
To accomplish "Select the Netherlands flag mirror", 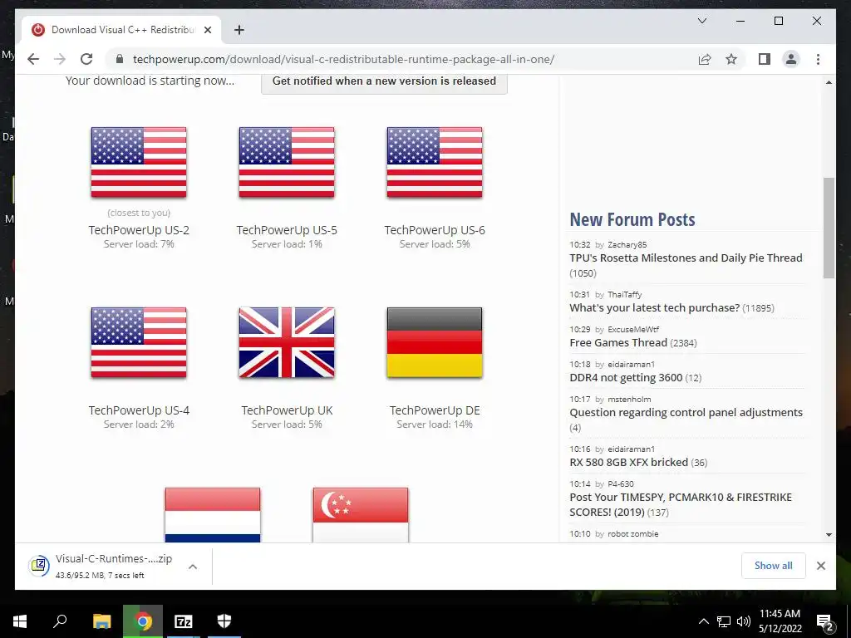I will click(x=213, y=515).
